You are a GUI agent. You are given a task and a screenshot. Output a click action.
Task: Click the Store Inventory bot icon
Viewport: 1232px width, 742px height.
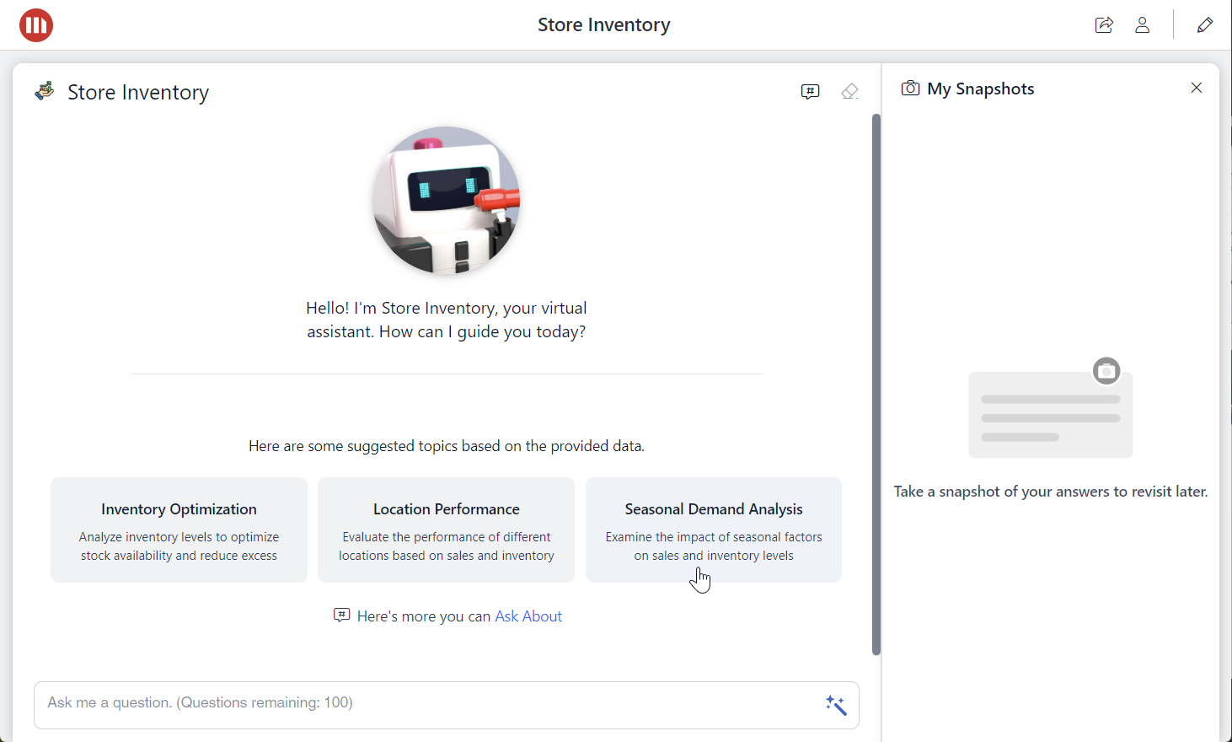(45, 91)
